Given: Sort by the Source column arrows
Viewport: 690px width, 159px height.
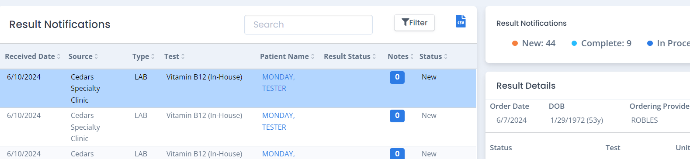Looking at the screenshot, I should click(x=96, y=56).
